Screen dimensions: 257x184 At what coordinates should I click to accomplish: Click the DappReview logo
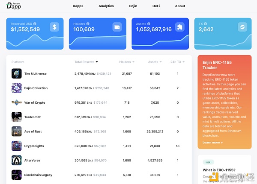coord(14,6)
